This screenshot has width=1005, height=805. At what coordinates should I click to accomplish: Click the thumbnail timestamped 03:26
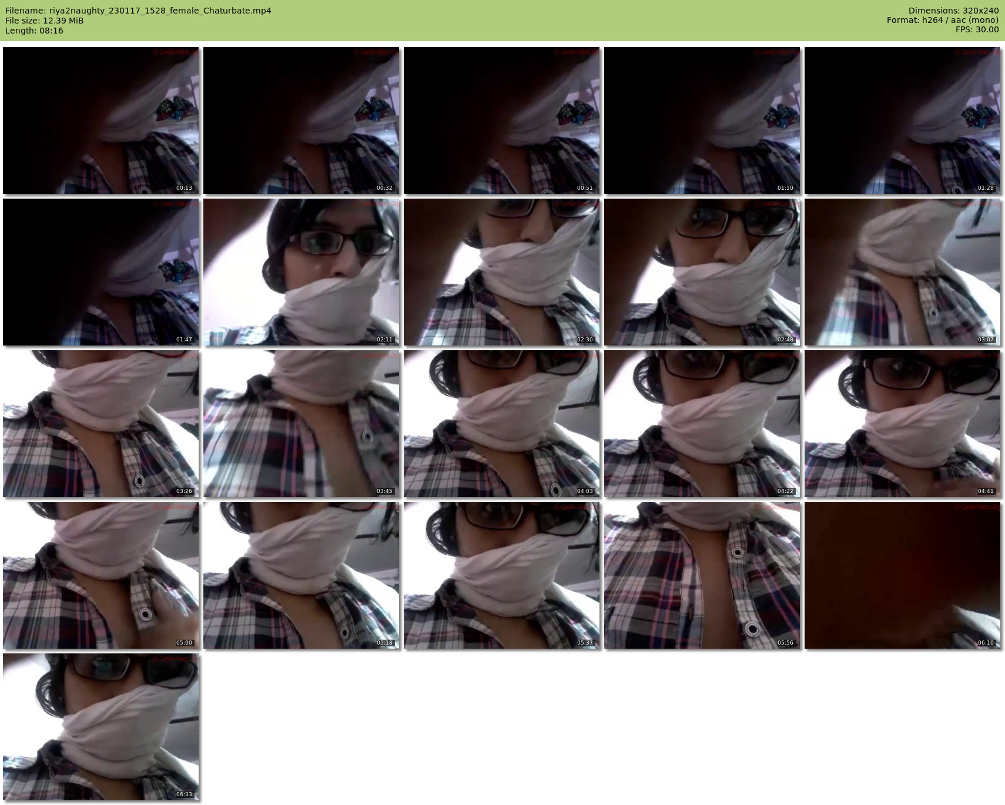101,424
